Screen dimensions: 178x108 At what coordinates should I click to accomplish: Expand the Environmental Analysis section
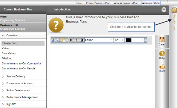[x=23, y=83]
